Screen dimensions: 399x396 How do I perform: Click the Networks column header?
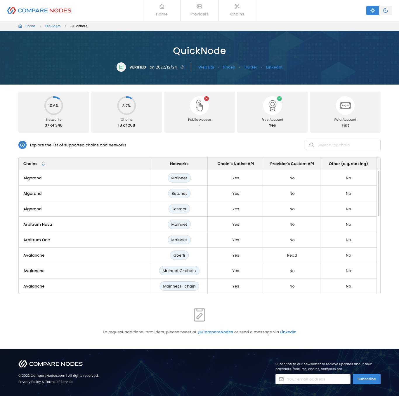[179, 164]
